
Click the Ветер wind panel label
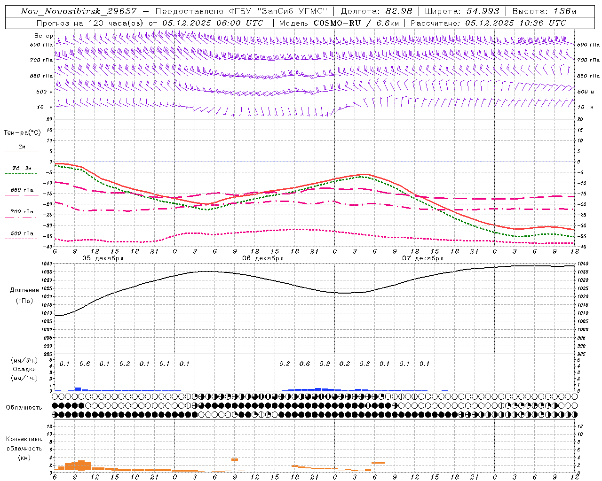pyautogui.click(x=43, y=36)
